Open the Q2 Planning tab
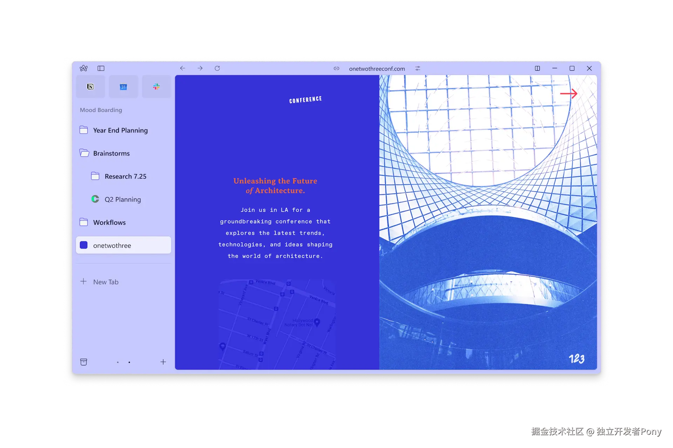Viewport: 673px width, 448px height. coord(122,199)
